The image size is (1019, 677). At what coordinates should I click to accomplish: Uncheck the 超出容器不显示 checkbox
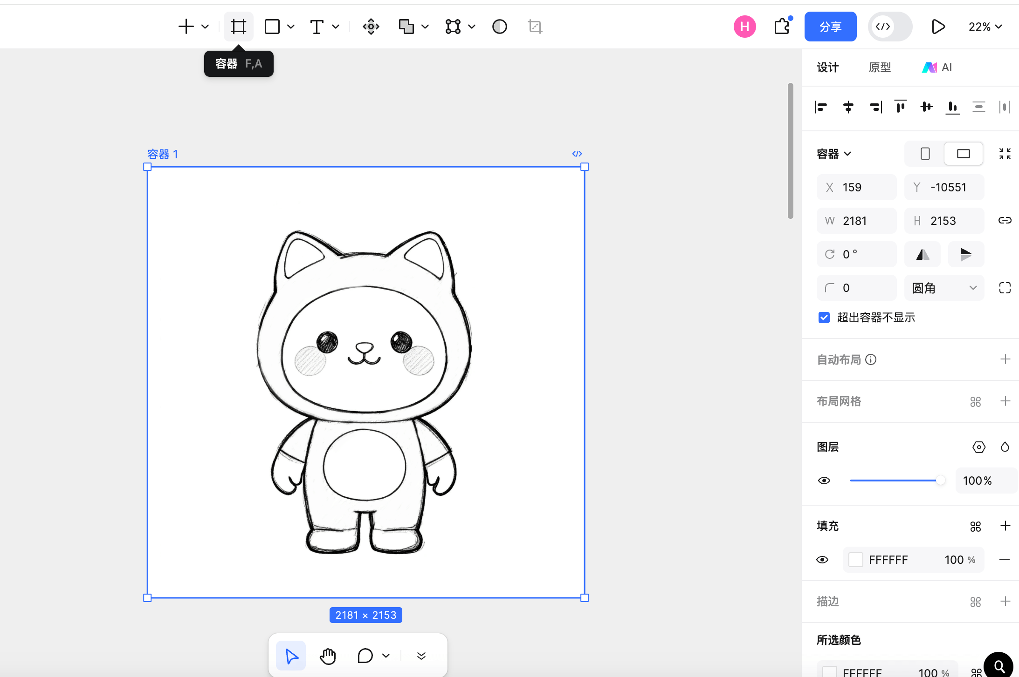click(x=824, y=318)
